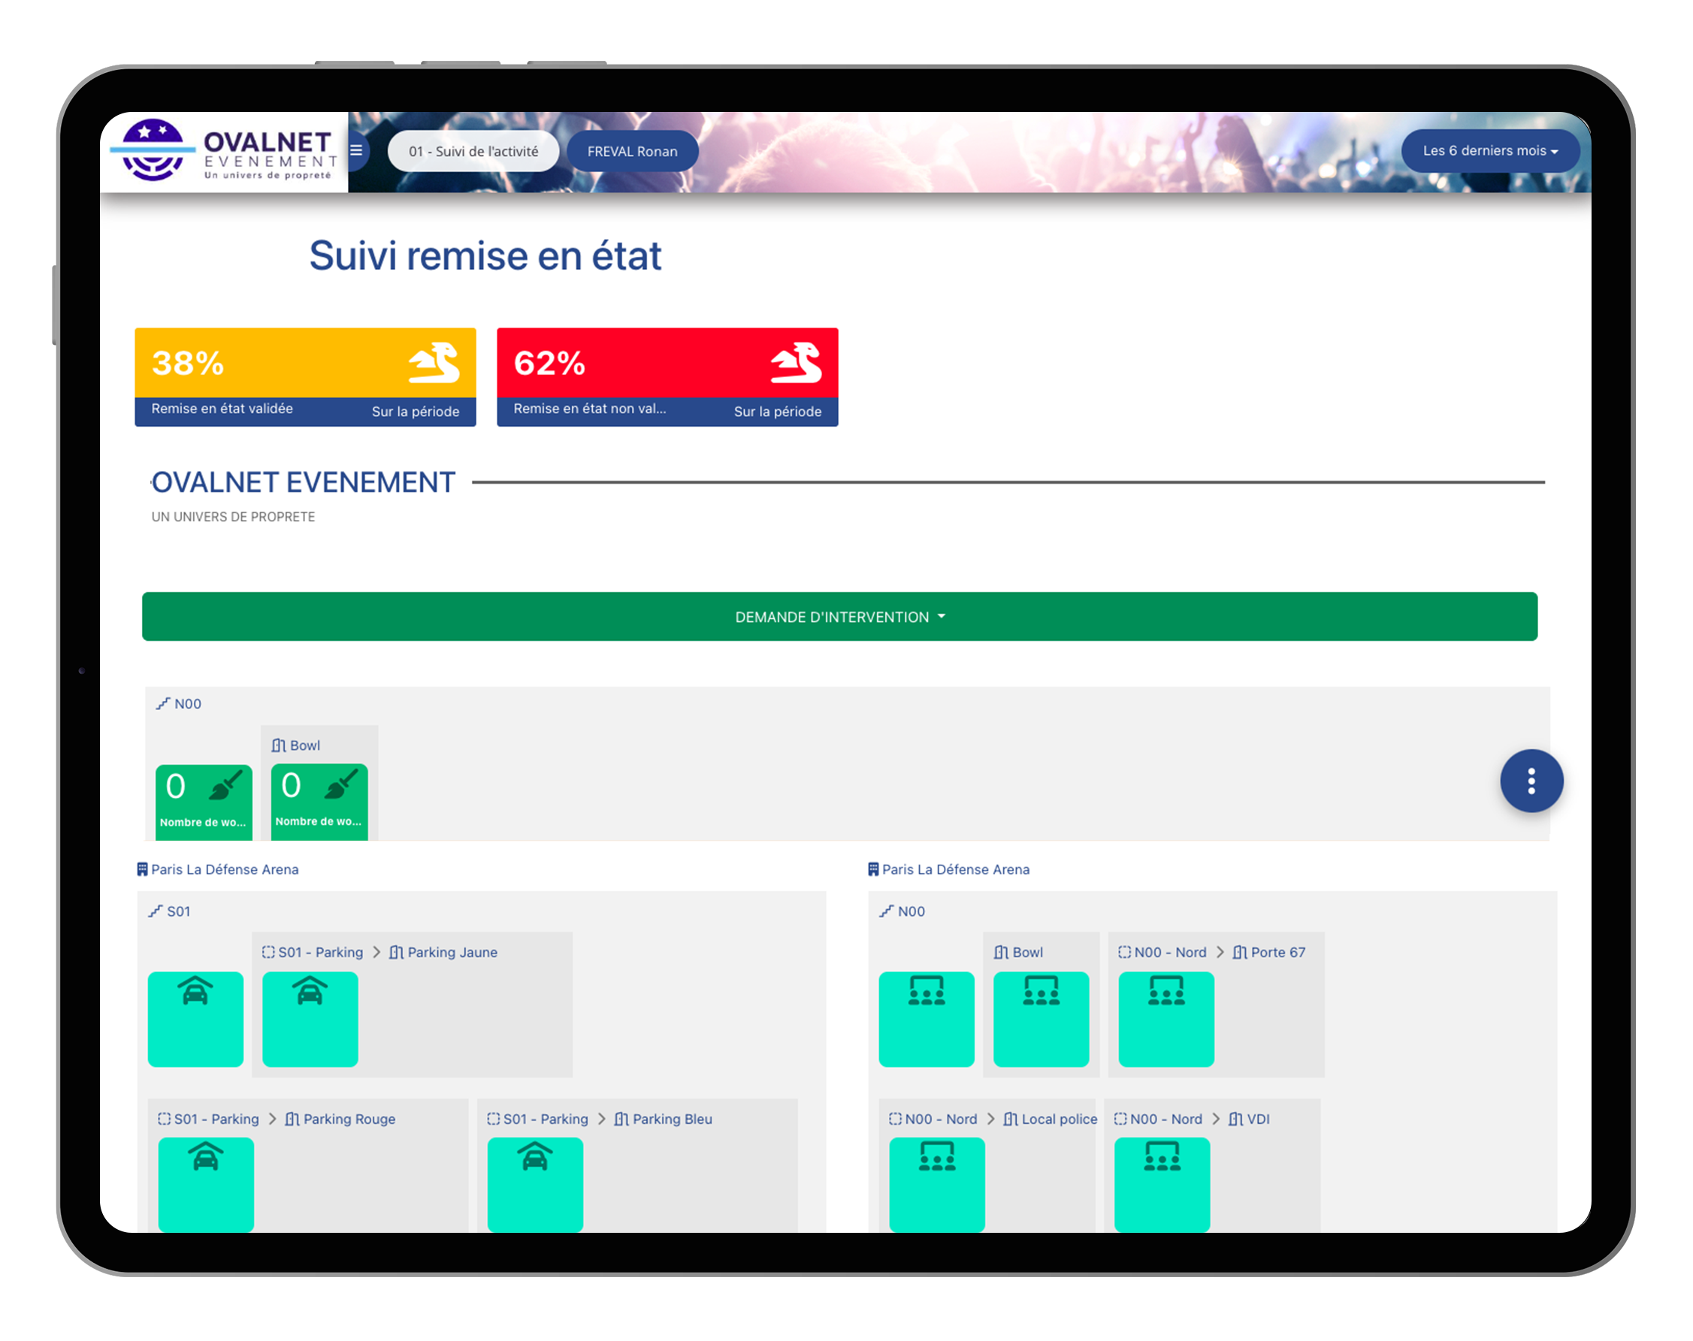The height and width of the screenshot is (1341, 1693).
Task: Click the first Paris La Défense Arena link
Action: [224, 869]
